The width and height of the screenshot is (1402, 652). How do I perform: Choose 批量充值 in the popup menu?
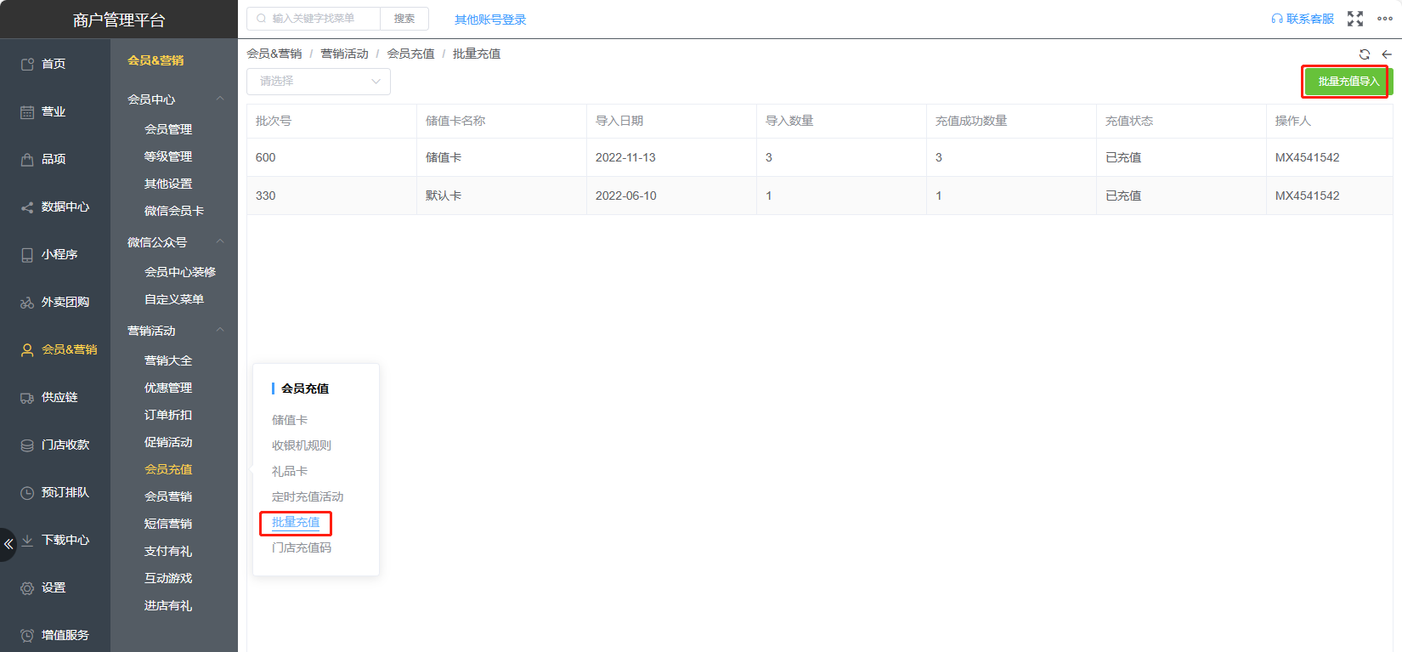pos(296,522)
